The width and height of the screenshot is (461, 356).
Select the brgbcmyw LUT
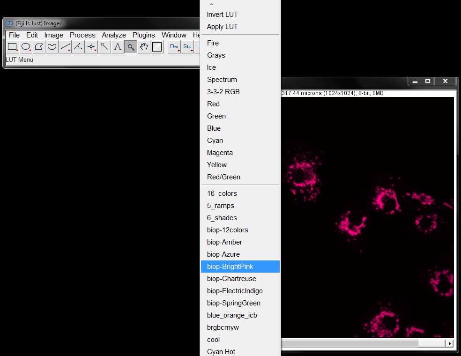tap(240, 327)
